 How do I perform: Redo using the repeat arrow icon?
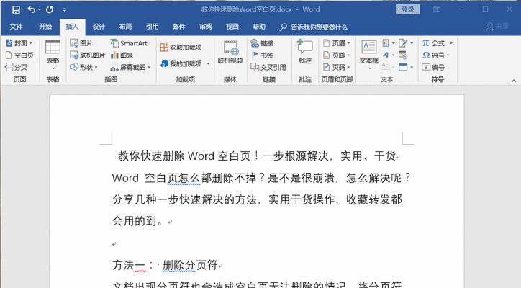click(50, 9)
